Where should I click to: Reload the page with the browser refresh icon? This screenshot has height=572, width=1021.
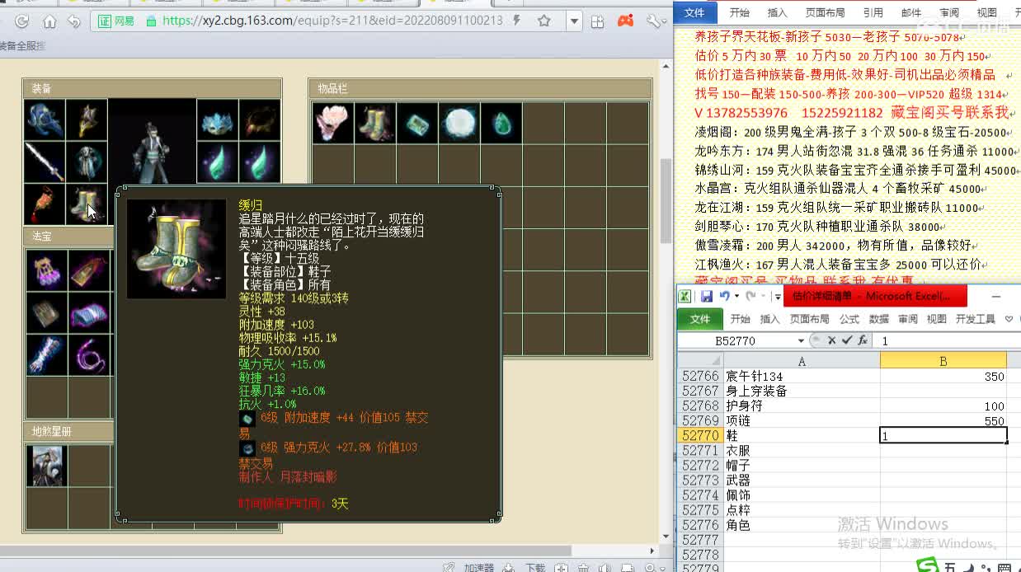(22, 21)
